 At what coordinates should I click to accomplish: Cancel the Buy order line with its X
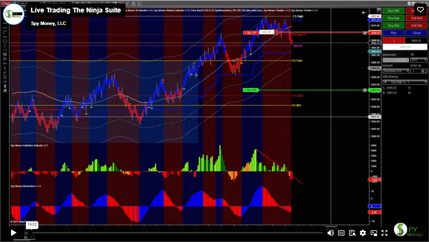[x=365, y=33]
